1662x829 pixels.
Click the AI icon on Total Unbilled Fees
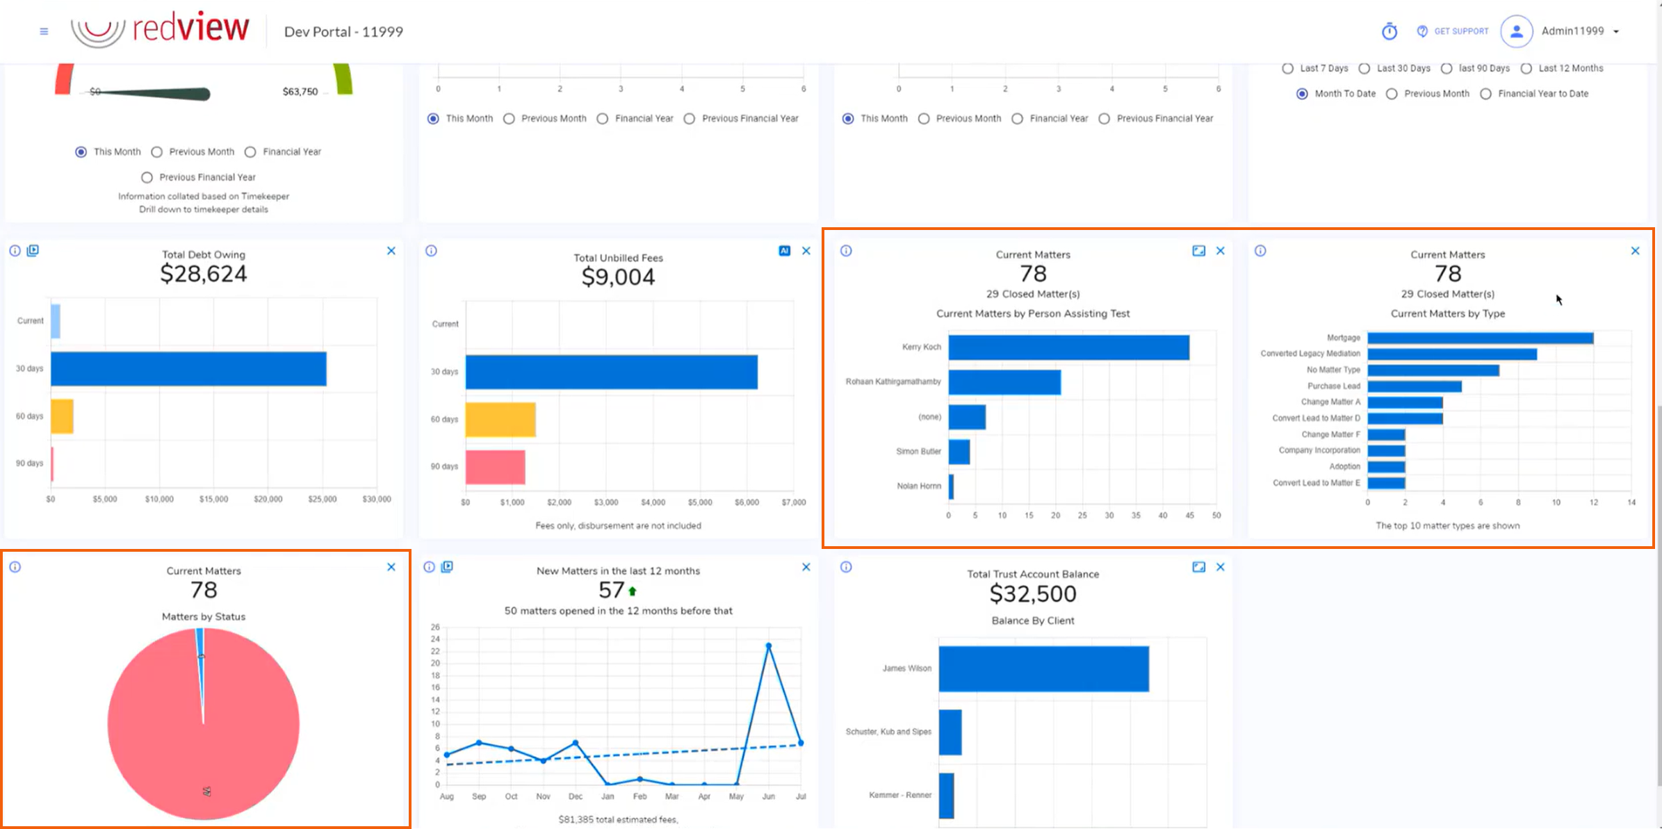pos(784,251)
